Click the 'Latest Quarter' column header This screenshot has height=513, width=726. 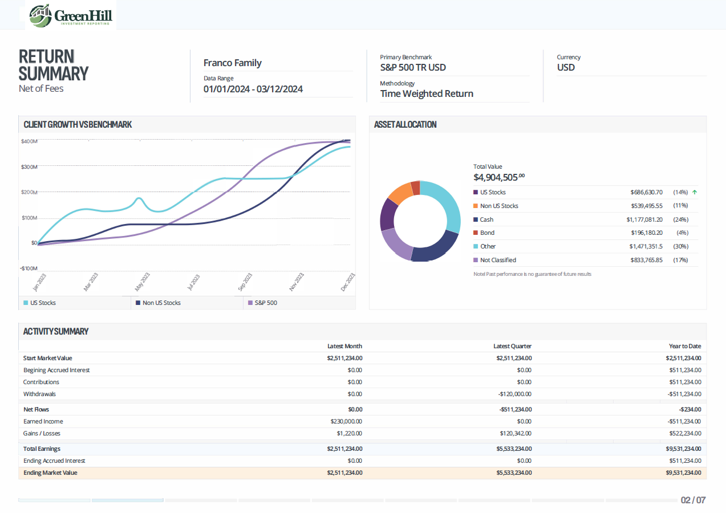point(512,346)
